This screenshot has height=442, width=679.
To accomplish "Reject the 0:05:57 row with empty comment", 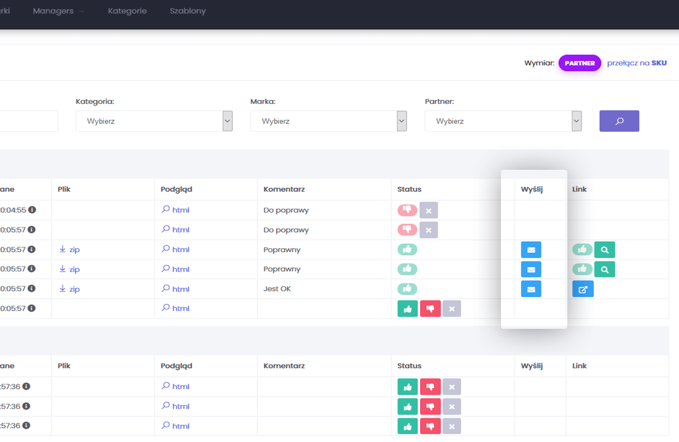I will [430, 309].
